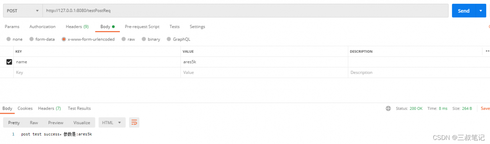Open the POST method dropdown

click(x=23, y=11)
